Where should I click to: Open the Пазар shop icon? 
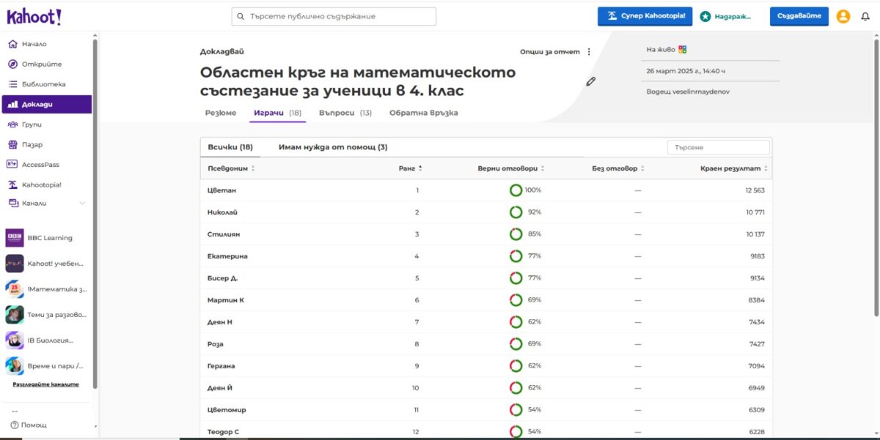point(12,145)
